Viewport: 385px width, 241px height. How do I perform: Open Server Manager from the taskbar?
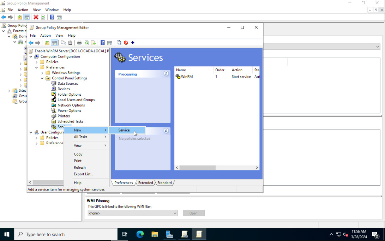169,234
